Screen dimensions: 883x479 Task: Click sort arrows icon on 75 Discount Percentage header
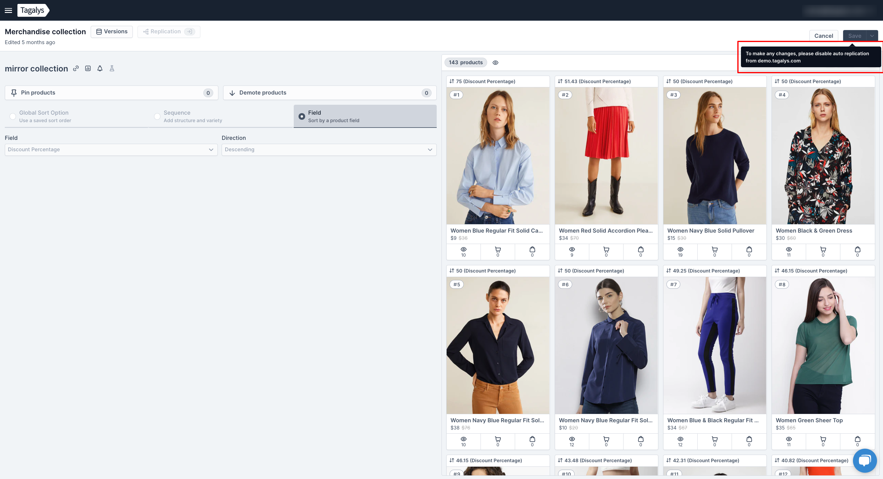pos(452,82)
